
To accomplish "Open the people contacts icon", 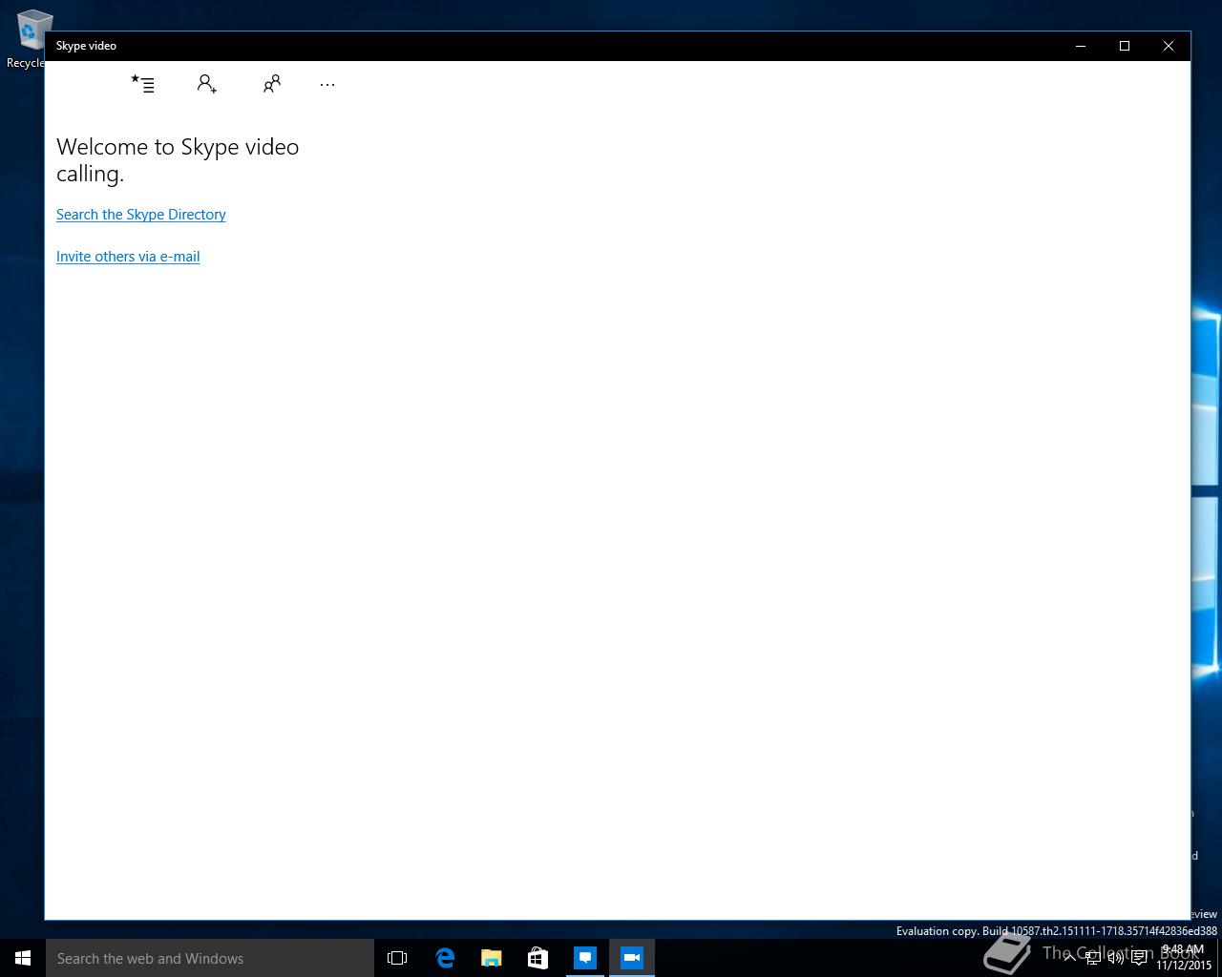I will (x=272, y=84).
